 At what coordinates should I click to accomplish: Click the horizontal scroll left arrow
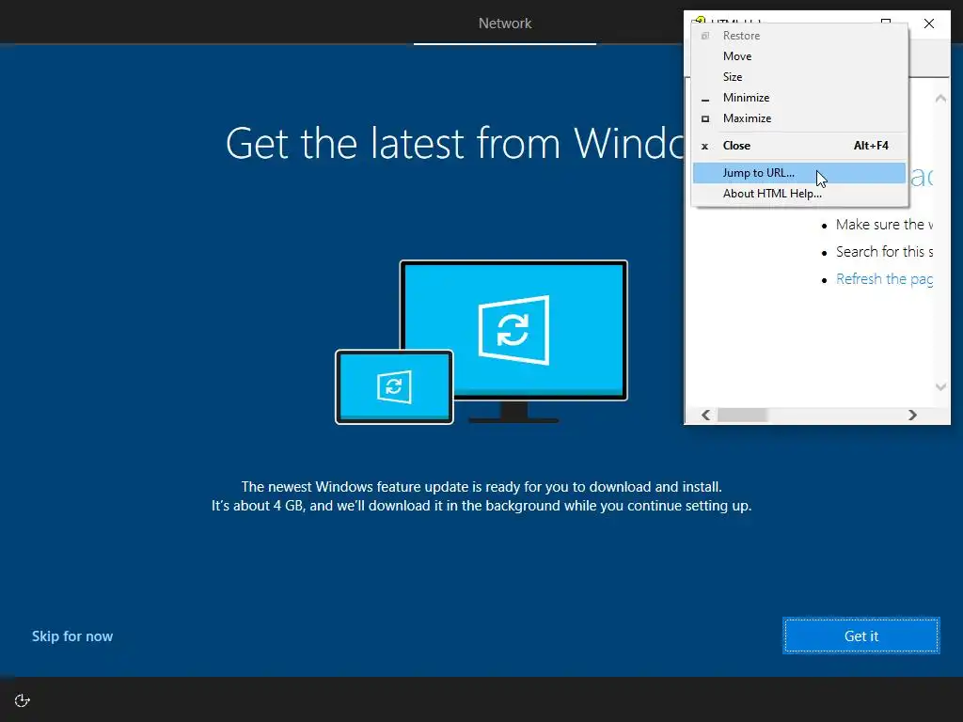705,415
